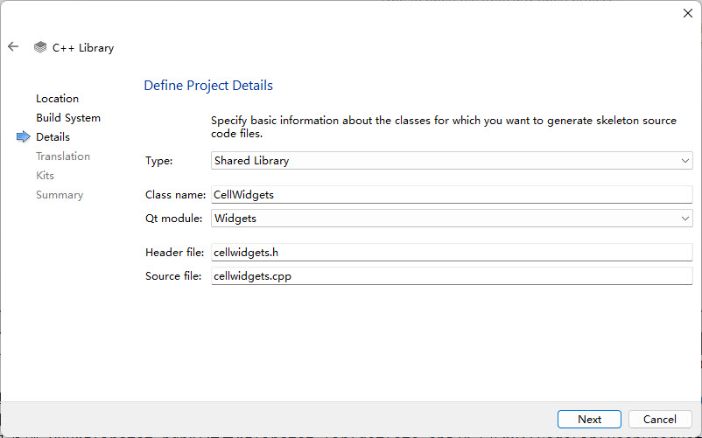Open the Type dropdown chevron
702x438 pixels.
point(685,161)
